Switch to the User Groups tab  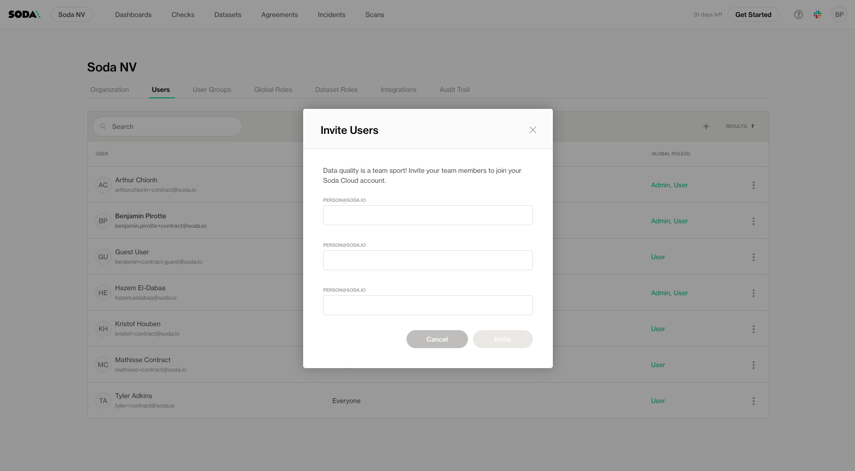point(212,90)
